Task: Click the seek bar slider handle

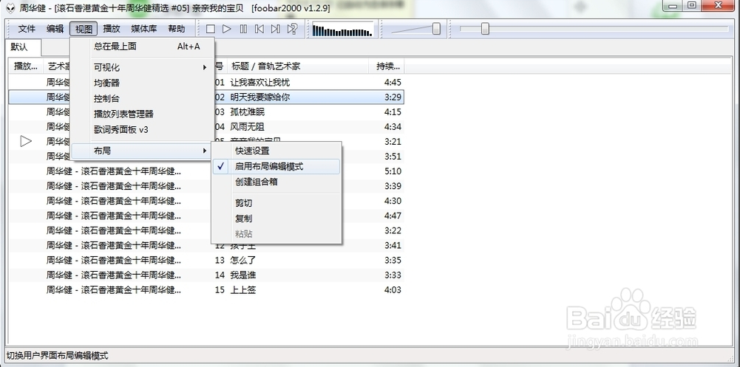Action: coord(485,29)
